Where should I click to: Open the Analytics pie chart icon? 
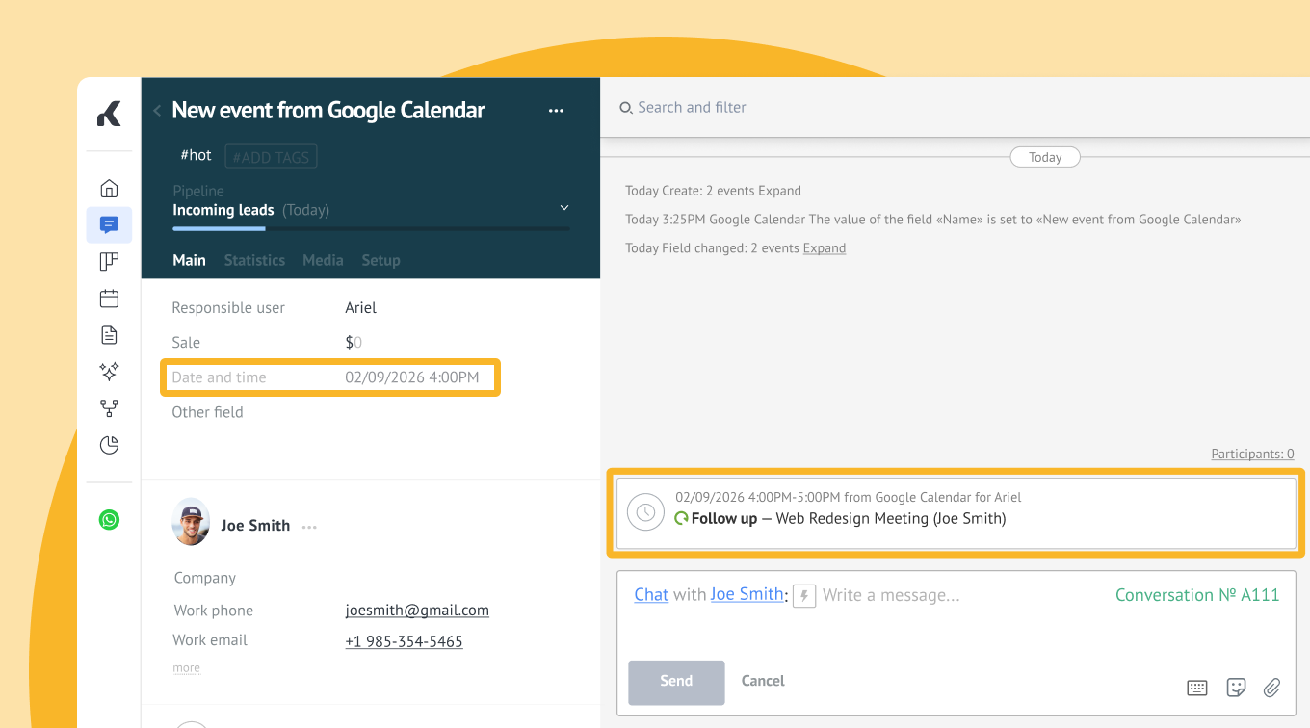109,445
